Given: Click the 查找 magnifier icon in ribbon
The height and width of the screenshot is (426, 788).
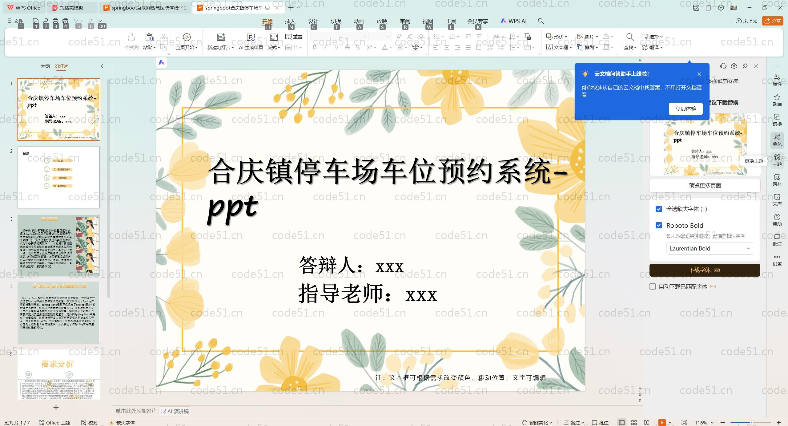Looking at the screenshot, I should click(630, 37).
